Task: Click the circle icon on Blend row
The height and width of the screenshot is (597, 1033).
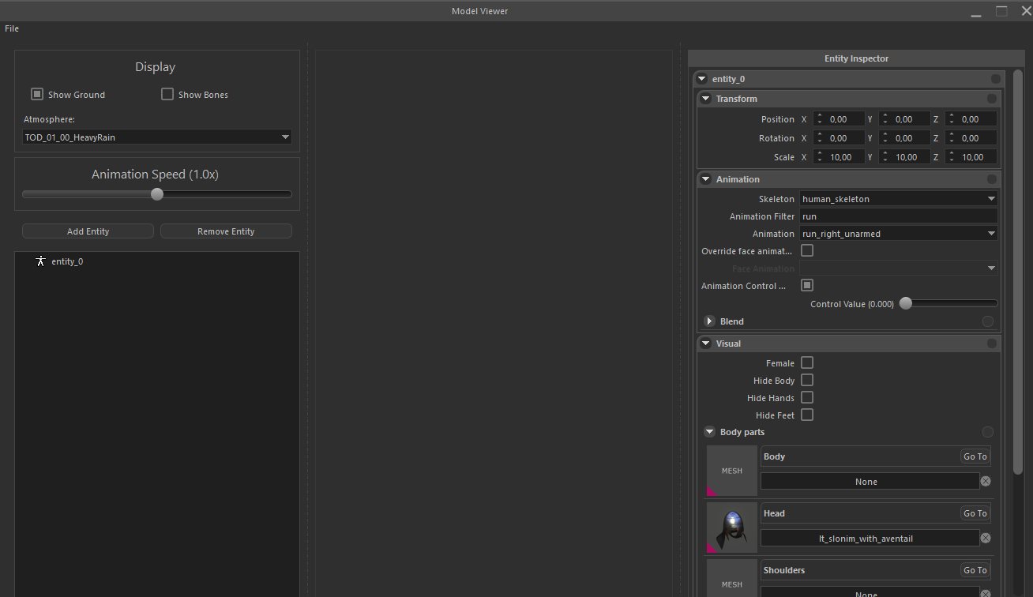Action: click(x=987, y=321)
